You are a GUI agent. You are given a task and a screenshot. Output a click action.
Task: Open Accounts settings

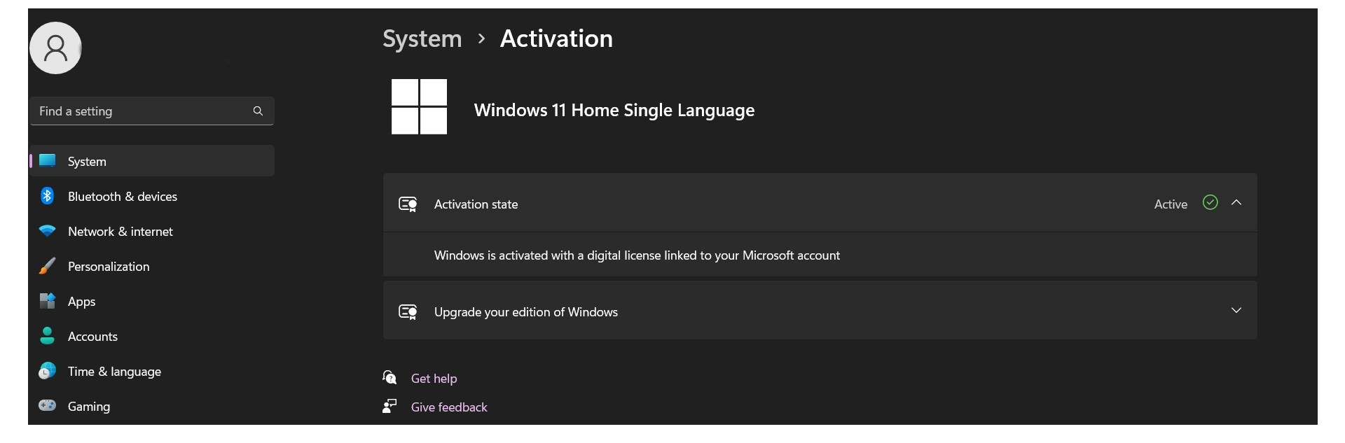92,337
